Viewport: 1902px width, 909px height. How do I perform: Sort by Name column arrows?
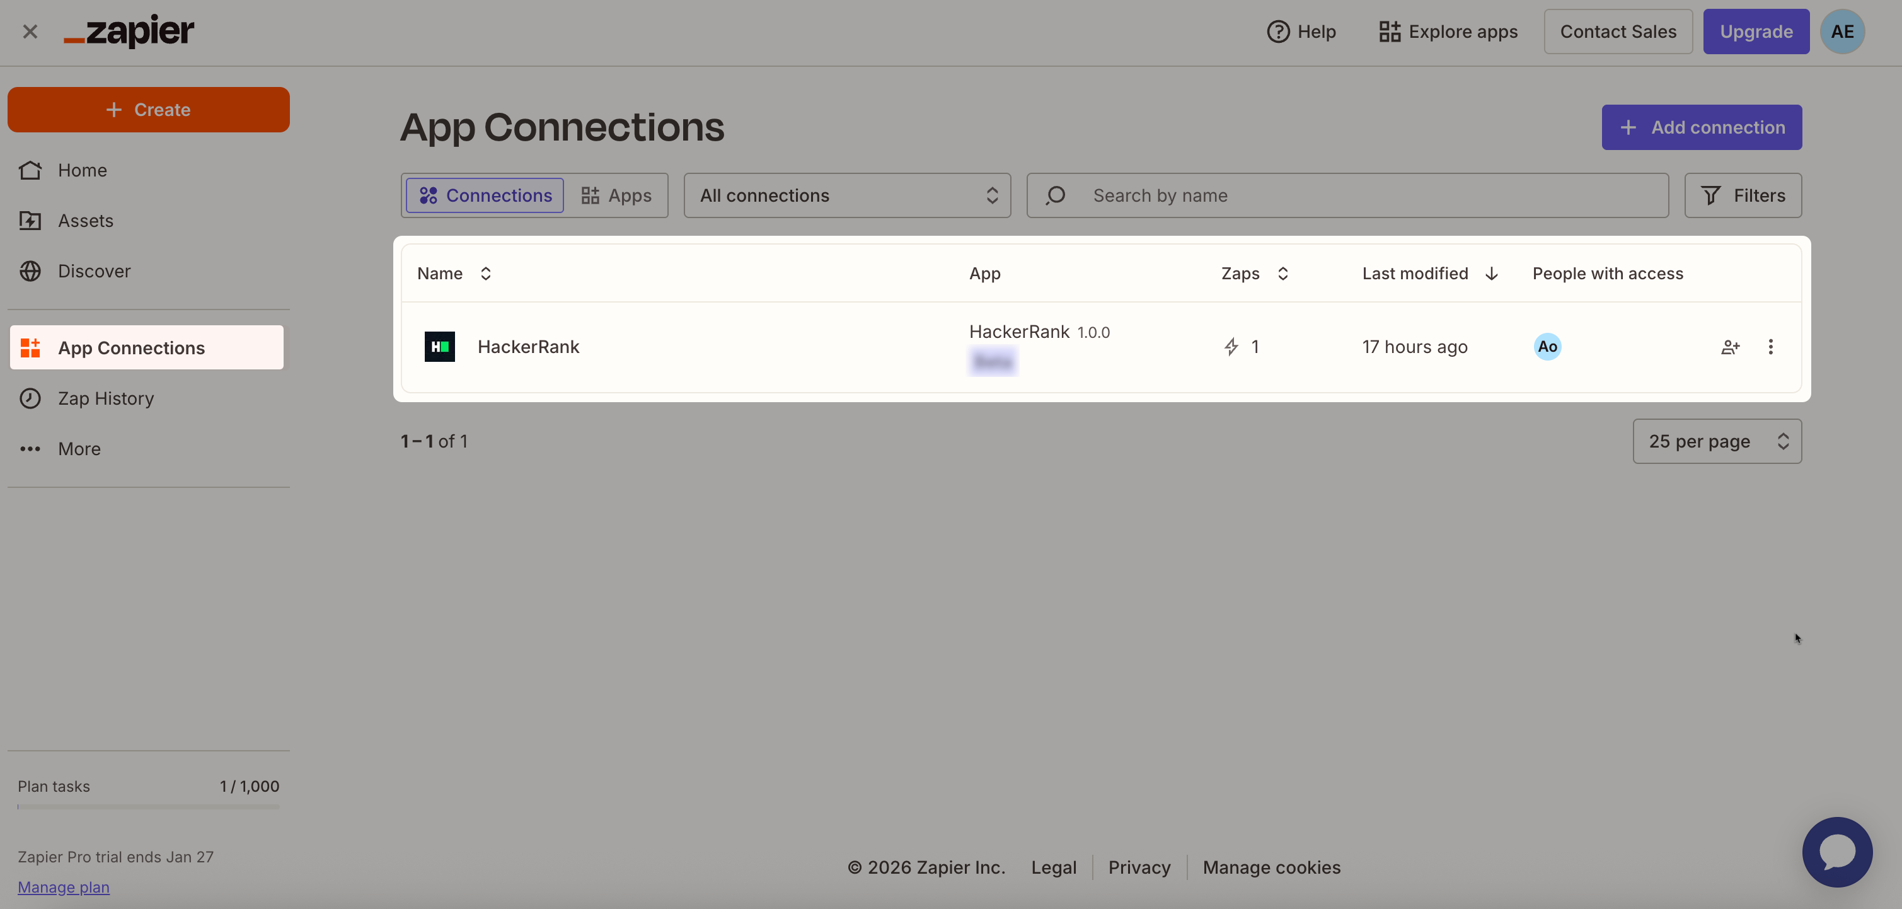[x=485, y=273]
